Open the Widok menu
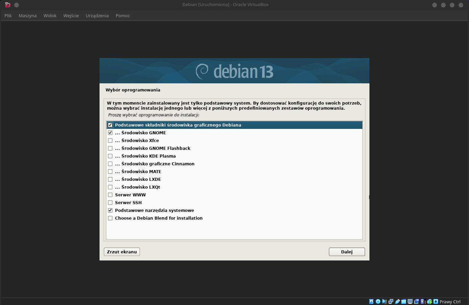The width and height of the screenshot is (469, 305). coord(50,16)
